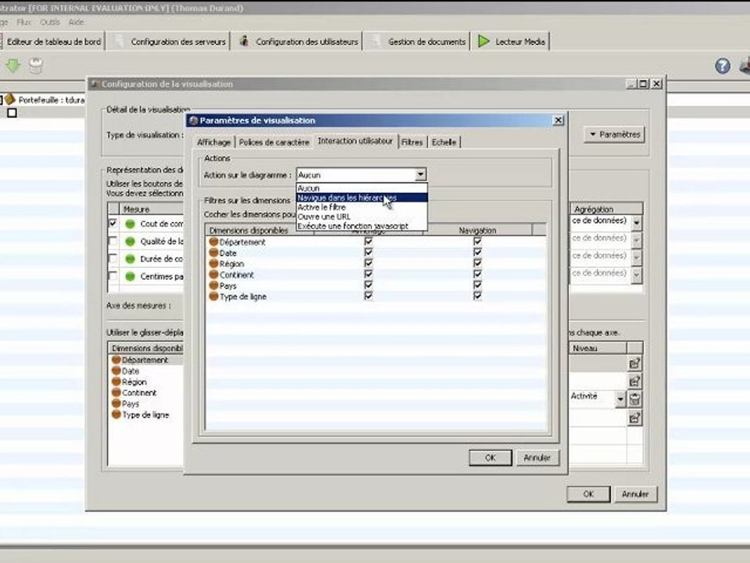
Task: Click the Lecteur Media play icon
Action: pos(484,41)
